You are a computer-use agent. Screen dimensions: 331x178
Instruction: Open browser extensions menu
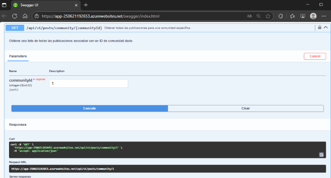(281, 16)
